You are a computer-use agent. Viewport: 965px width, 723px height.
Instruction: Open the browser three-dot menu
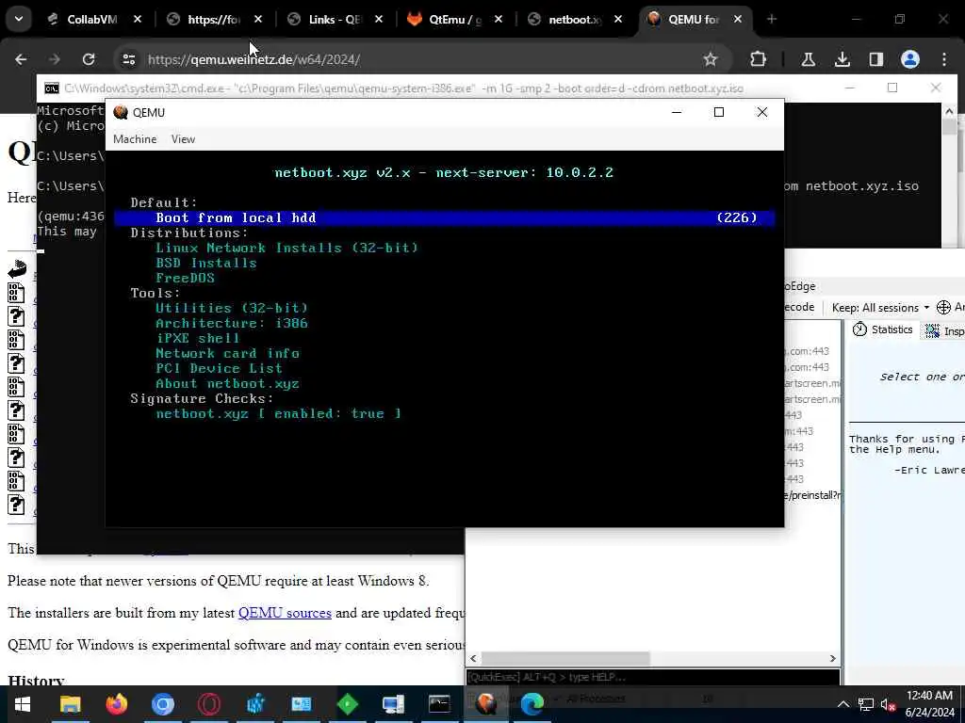coord(944,59)
